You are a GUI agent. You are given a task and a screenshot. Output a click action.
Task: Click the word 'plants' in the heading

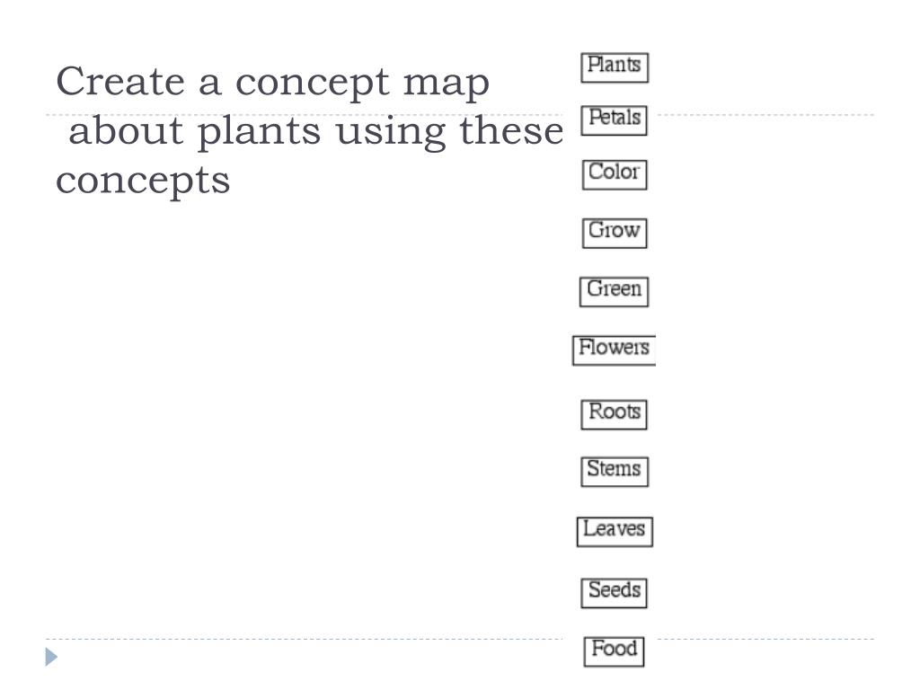(259, 131)
